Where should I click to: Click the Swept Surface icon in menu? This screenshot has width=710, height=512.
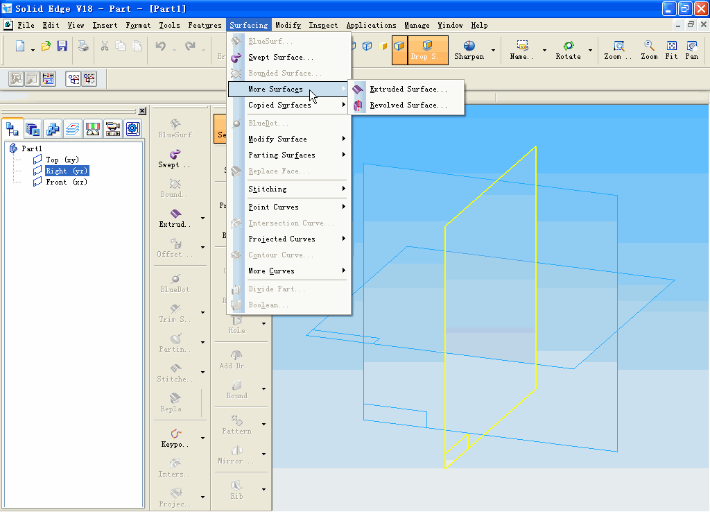click(236, 58)
